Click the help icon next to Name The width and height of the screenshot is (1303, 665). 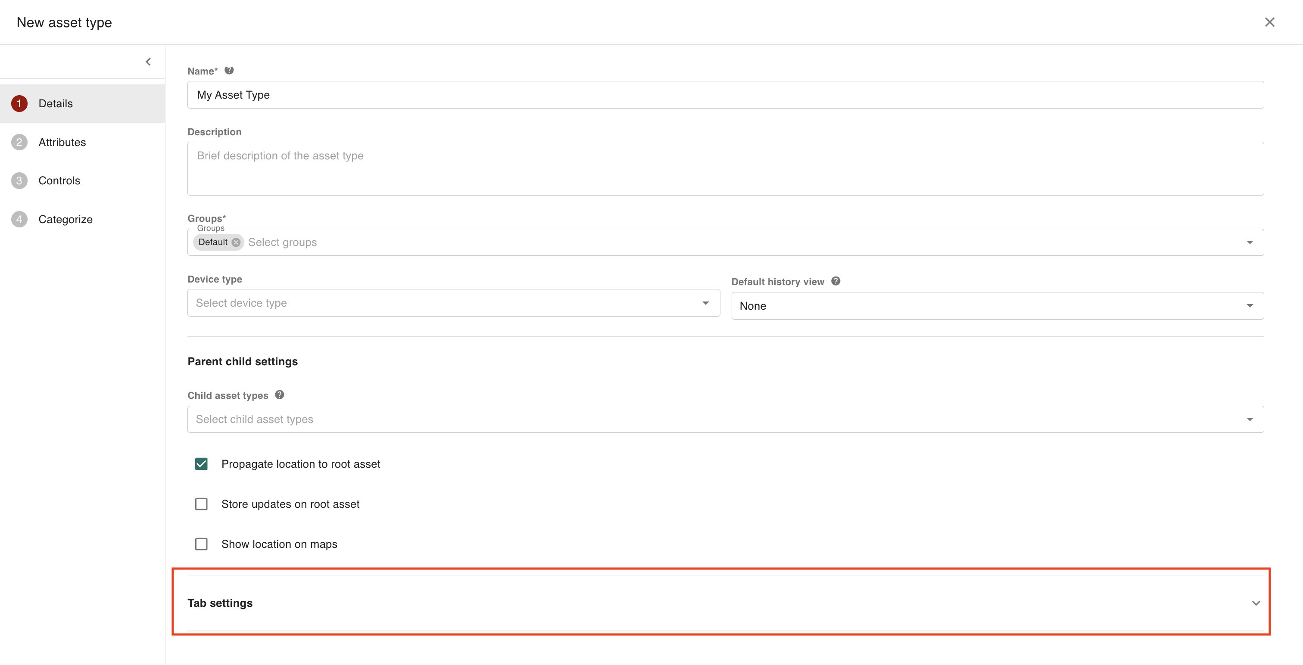(229, 71)
